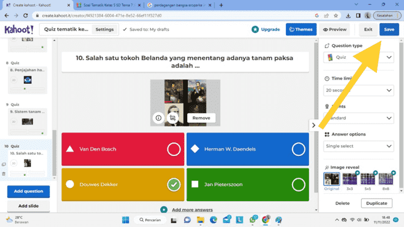Bookmark this page with star icon
Viewport: 404px width, 227px height.
click(336, 16)
